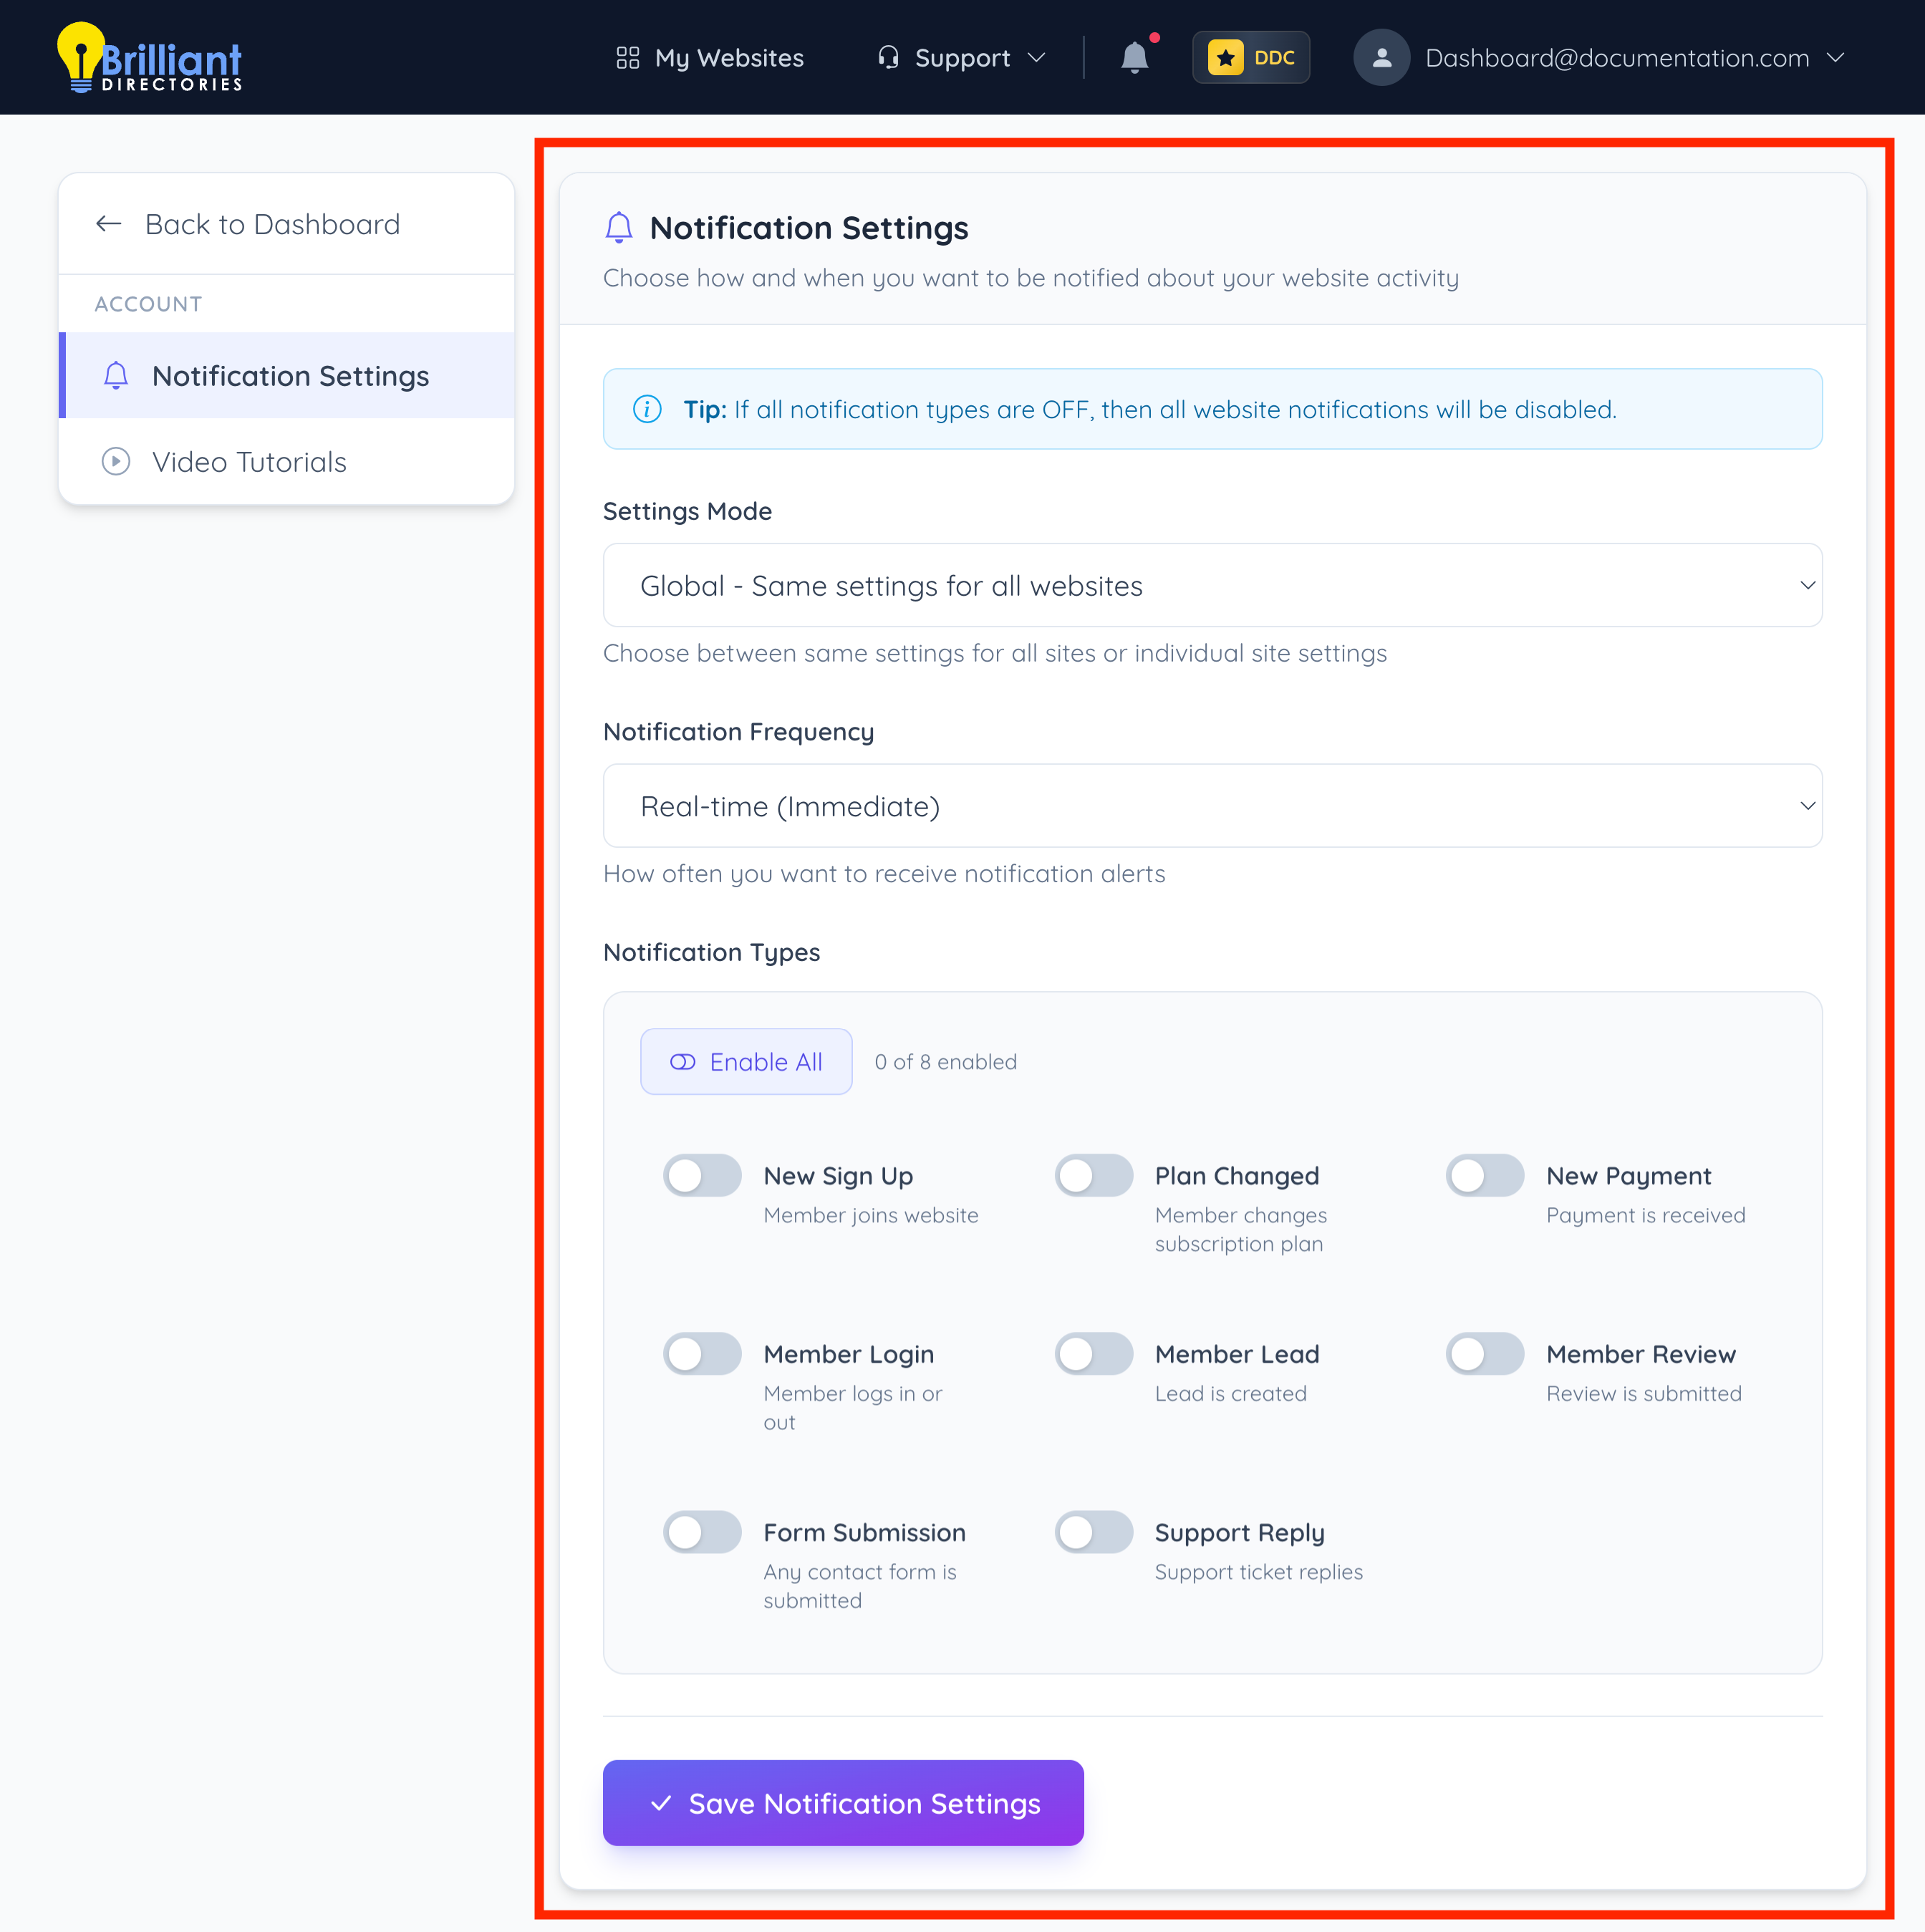Expand the Support menu chevron
This screenshot has width=1925, height=1932.
(1037, 58)
